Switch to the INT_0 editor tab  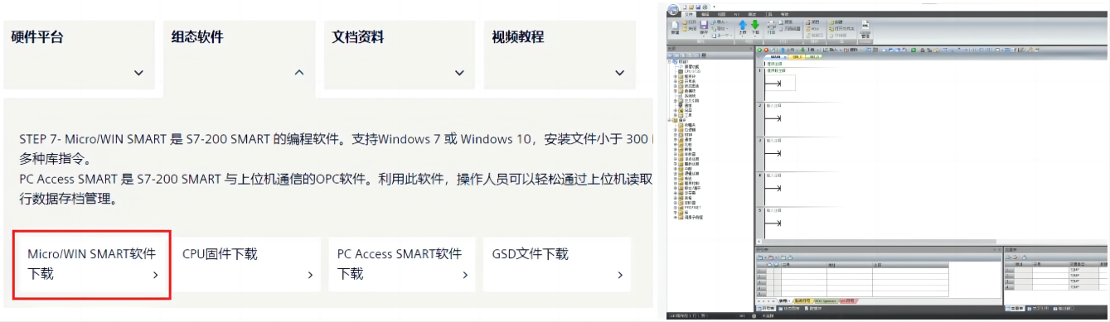(x=814, y=57)
